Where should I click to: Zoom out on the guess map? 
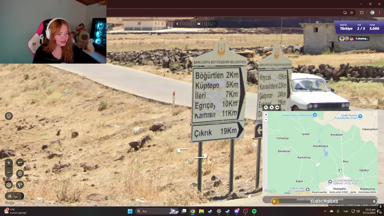(266, 119)
